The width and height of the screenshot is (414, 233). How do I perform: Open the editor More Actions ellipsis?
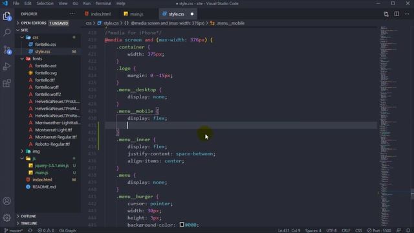coord(407,14)
